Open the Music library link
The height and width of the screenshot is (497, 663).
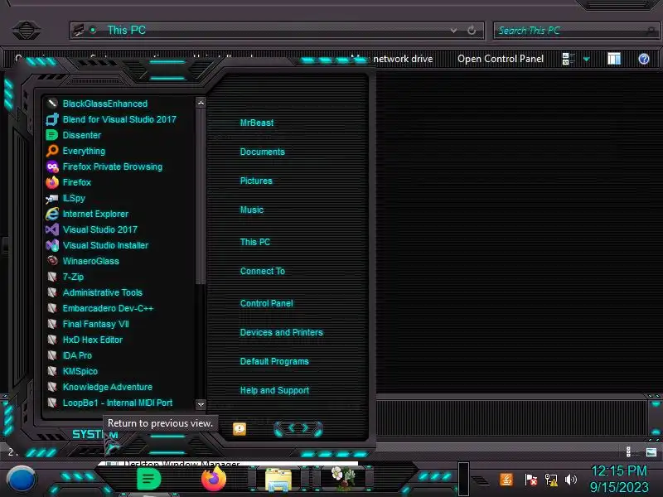pos(252,210)
